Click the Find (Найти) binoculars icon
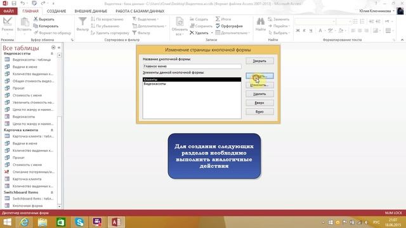This screenshot has width=406, height=228. 261,21
